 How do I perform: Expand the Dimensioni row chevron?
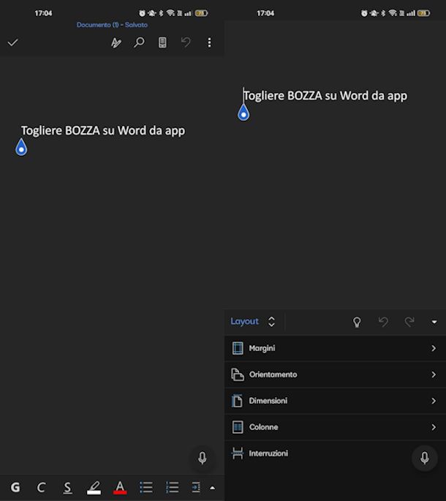coord(434,401)
